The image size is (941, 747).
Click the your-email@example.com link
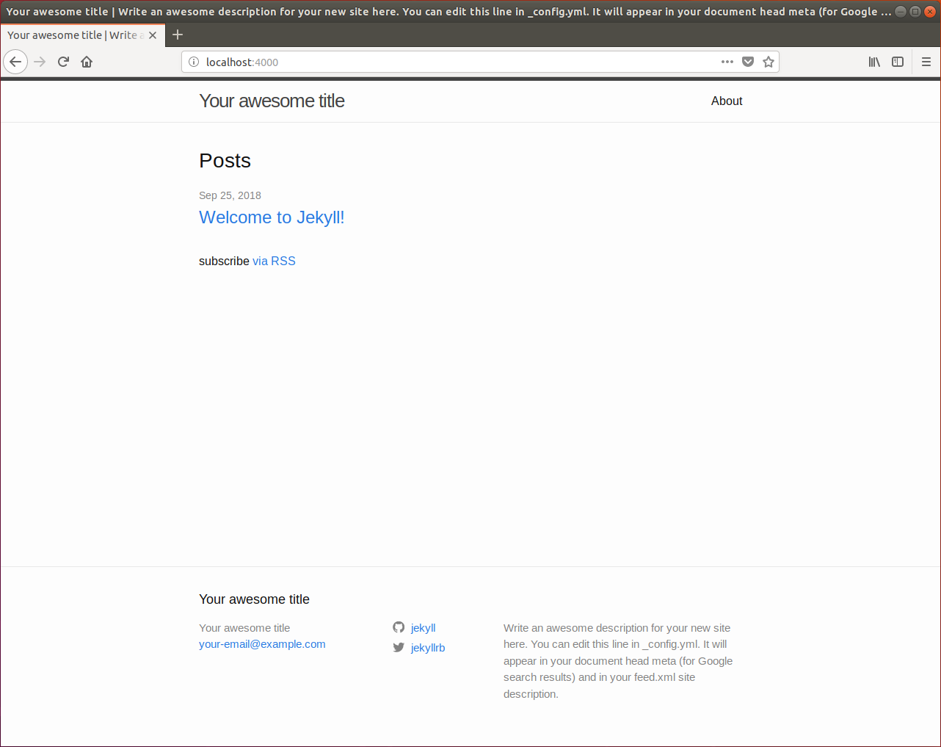262,644
